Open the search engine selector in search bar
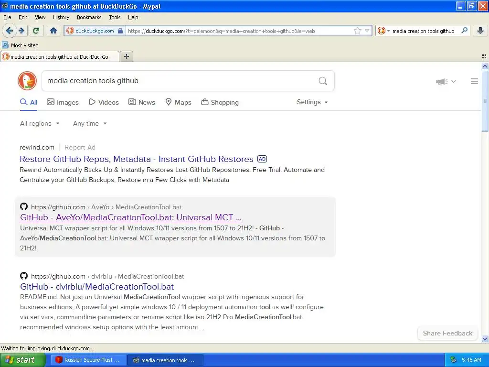The image size is (489, 367). click(383, 31)
